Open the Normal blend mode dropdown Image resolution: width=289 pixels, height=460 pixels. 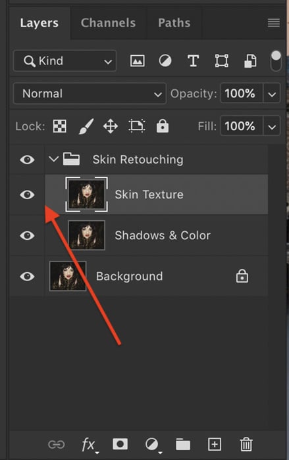tap(90, 93)
